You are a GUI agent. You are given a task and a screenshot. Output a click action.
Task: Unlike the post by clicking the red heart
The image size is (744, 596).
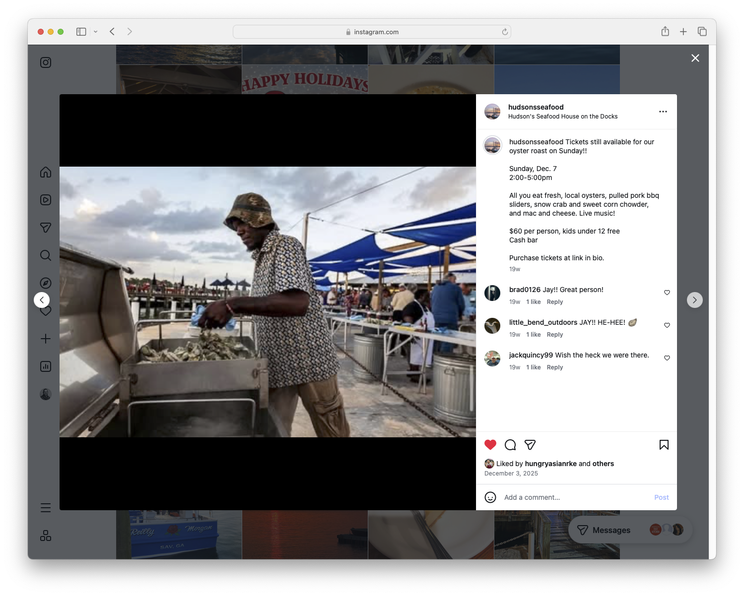(490, 445)
